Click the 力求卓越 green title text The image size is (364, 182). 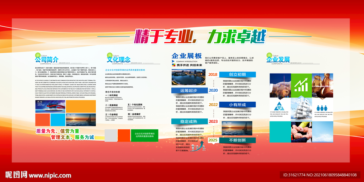point(236,37)
